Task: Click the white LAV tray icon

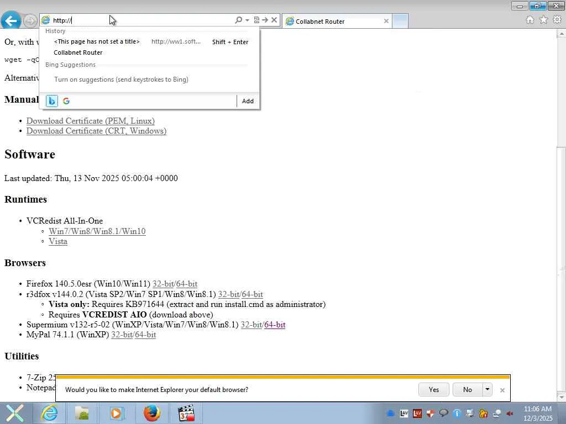Action: [404, 414]
